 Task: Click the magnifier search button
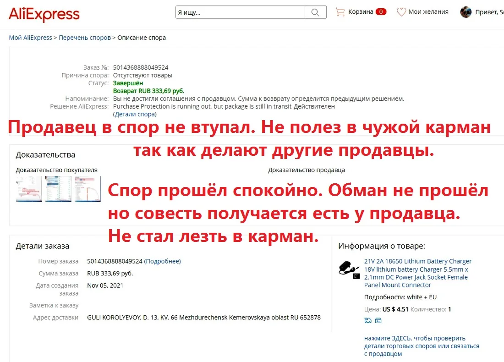(315, 12)
